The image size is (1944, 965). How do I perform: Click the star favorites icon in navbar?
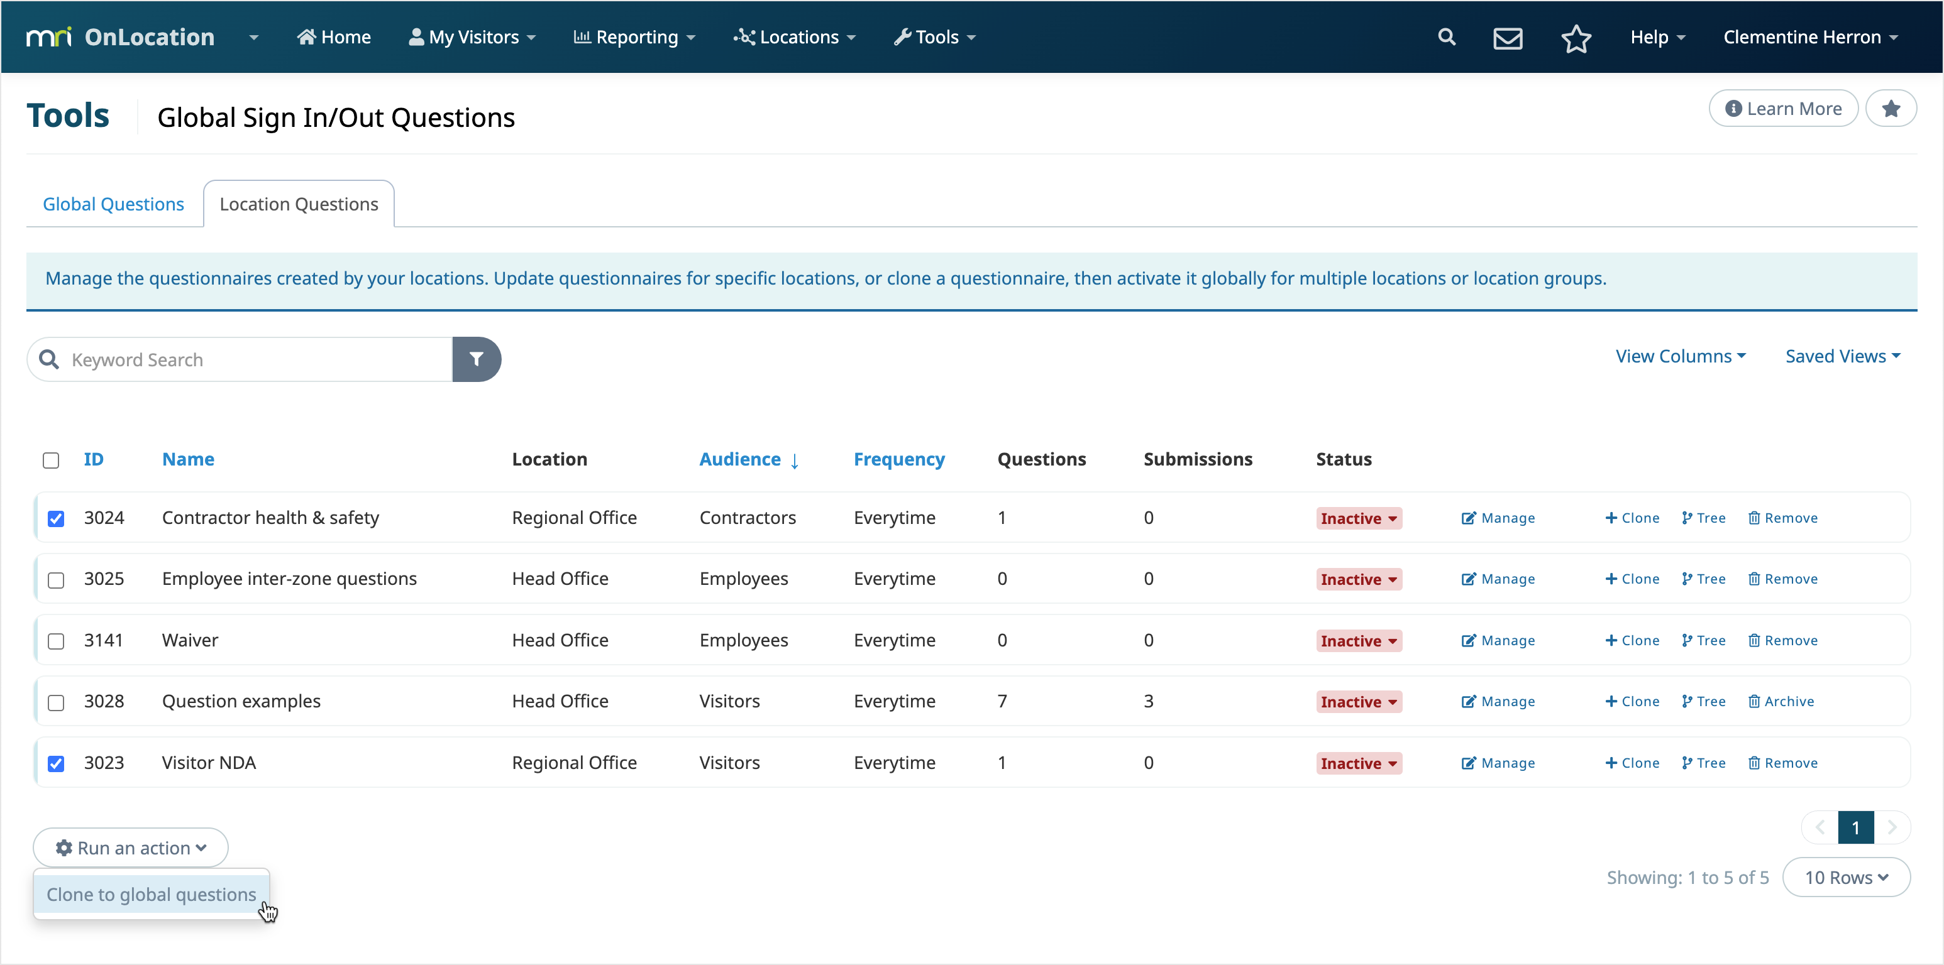[1576, 38]
